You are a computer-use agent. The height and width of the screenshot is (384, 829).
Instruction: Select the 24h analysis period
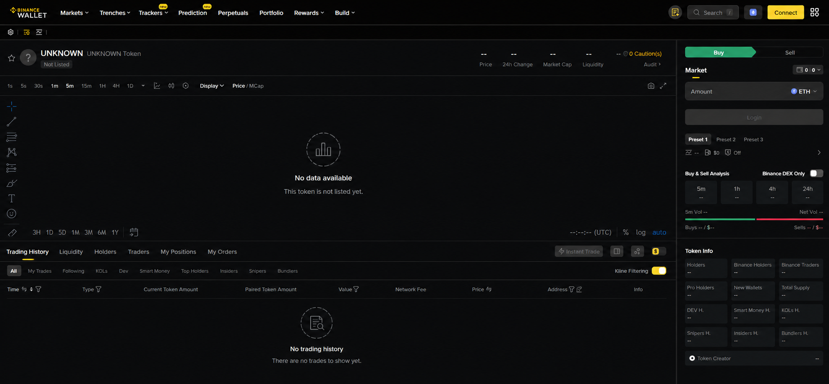tap(807, 192)
